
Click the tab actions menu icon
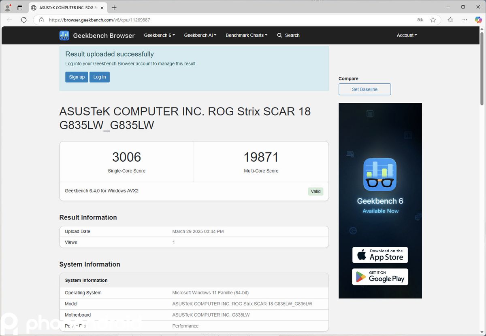[x=20, y=8]
